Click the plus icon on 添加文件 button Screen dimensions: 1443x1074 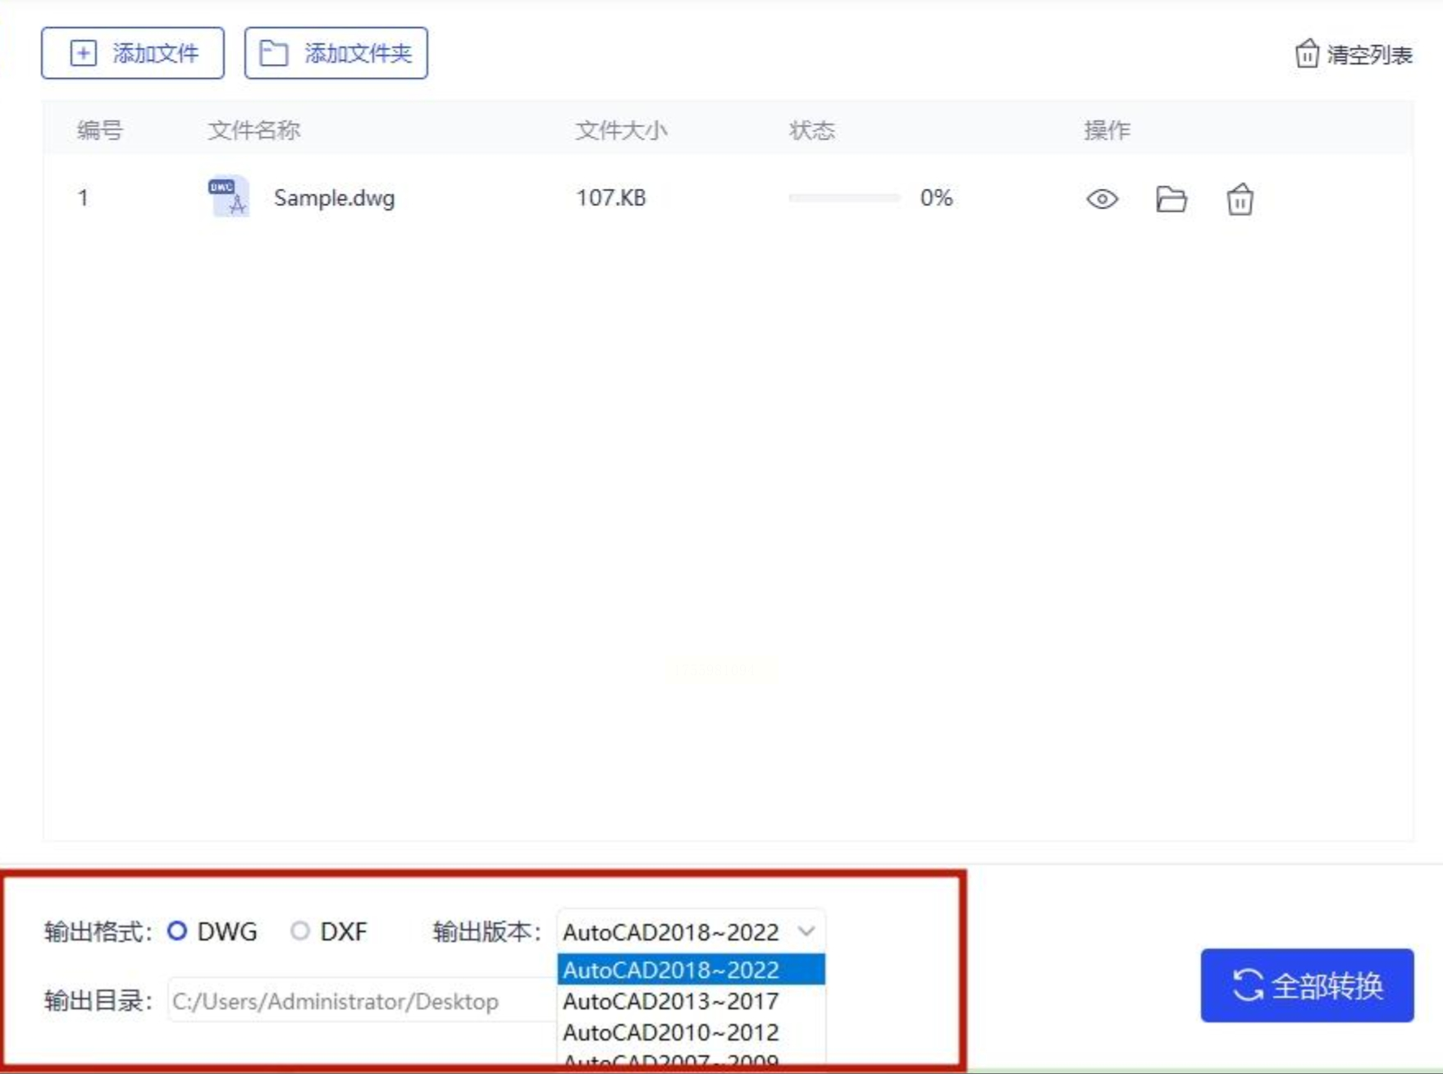pyautogui.click(x=83, y=53)
